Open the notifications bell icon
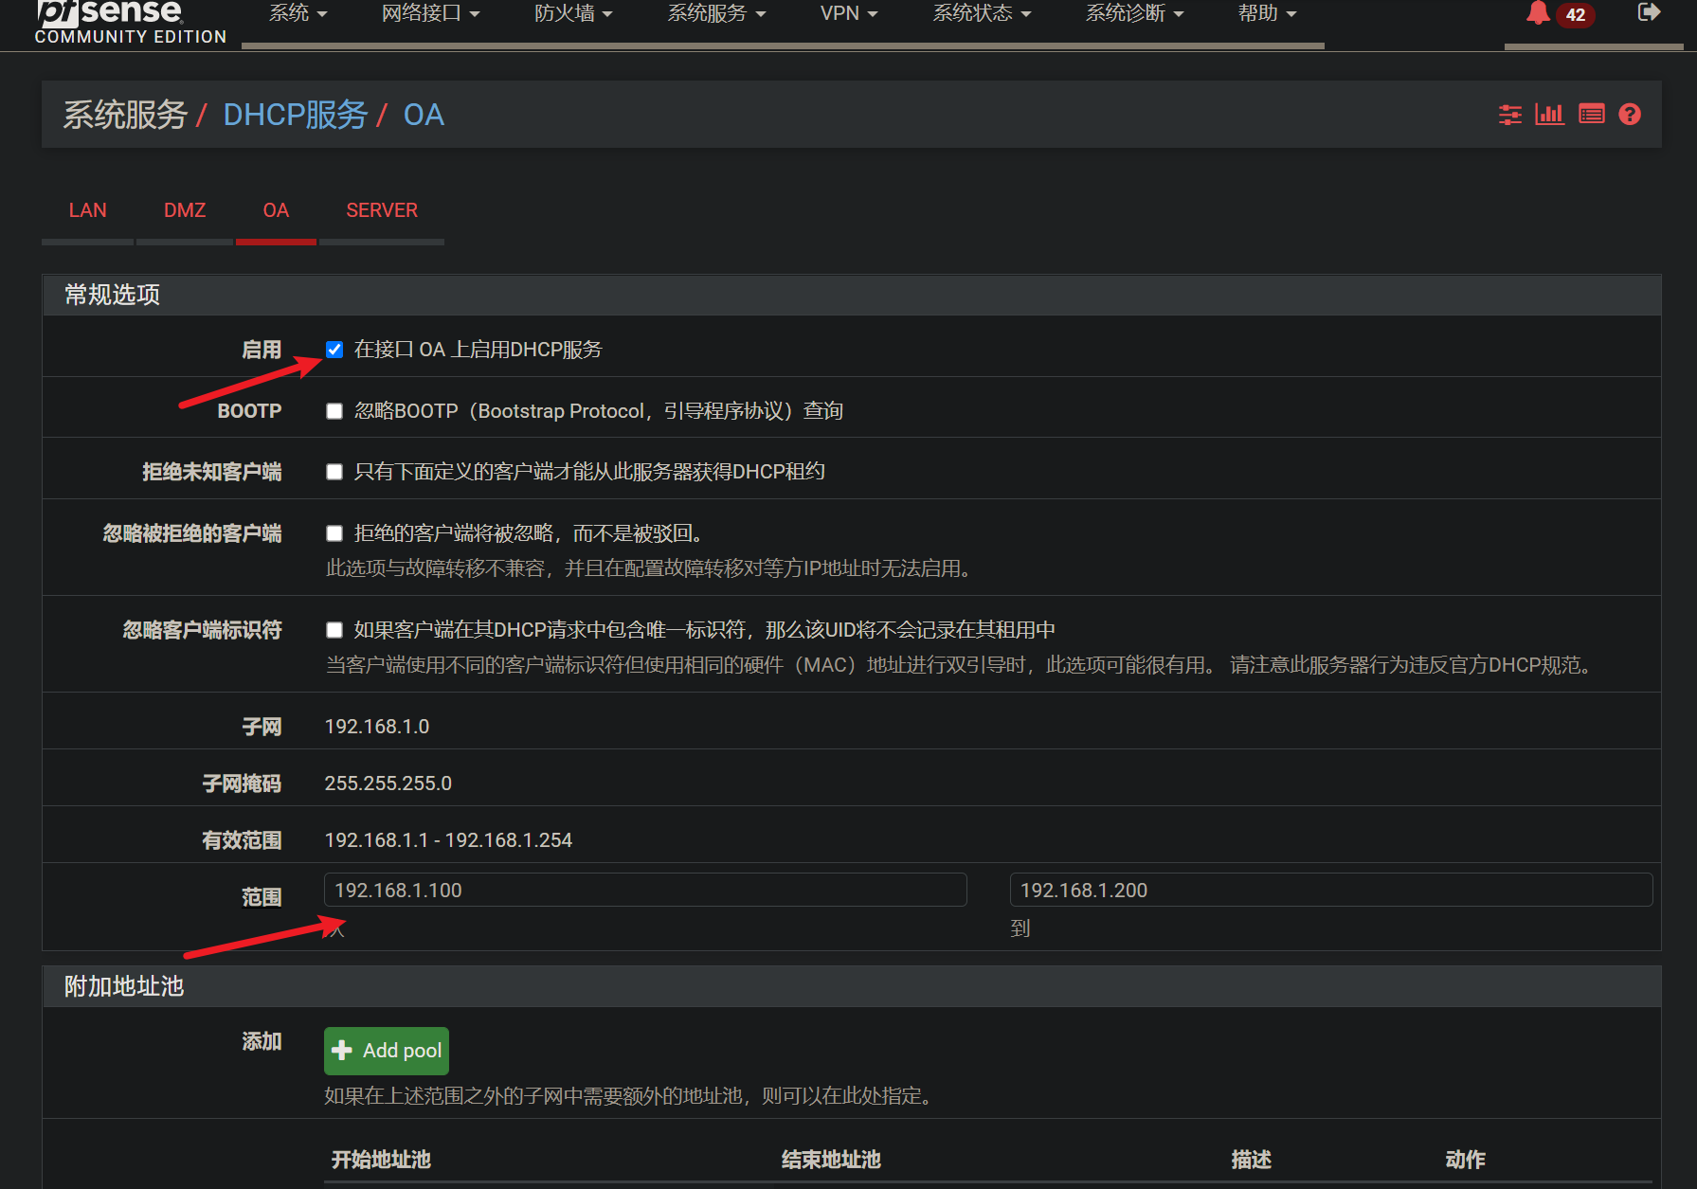 click(x=1538, y=13)
